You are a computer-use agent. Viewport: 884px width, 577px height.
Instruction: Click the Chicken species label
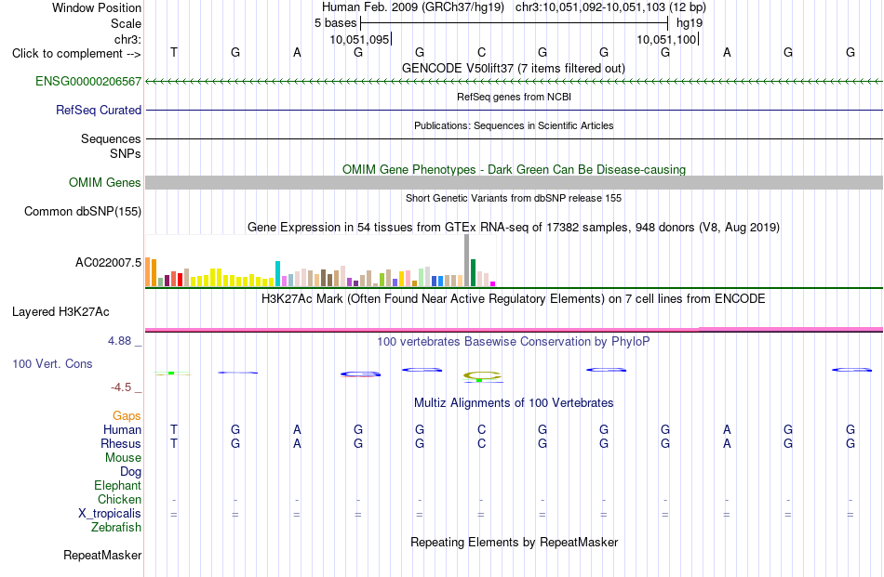click(x=119, y=499)
